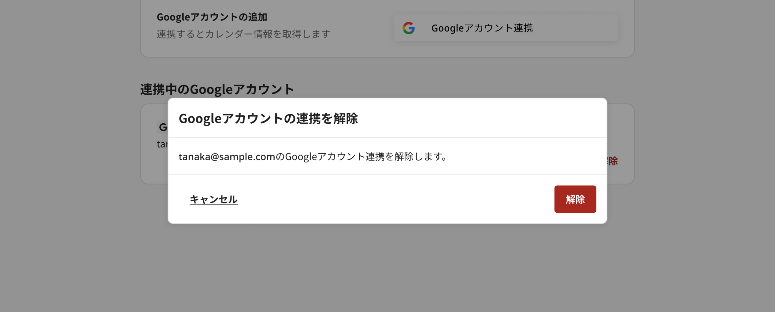
Task: Click the partially hidden G badge on the account card
Action: point(162,127)
